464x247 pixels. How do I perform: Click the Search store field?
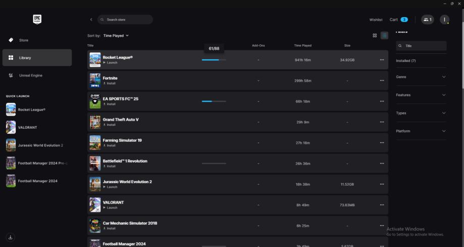pyautogui.click(x=125, y=20)
